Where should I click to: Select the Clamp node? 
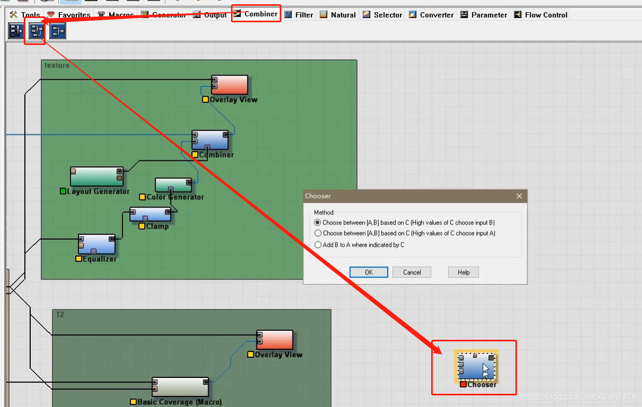click(150, 214)
